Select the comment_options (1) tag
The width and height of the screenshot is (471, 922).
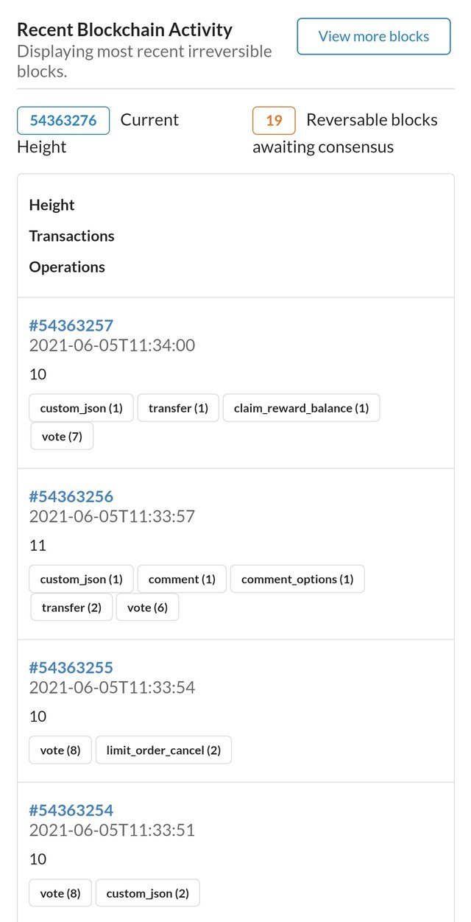click(297, 580)
